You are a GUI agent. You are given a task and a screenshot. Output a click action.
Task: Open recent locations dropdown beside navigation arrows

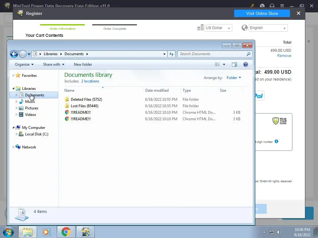coord(29,54)
